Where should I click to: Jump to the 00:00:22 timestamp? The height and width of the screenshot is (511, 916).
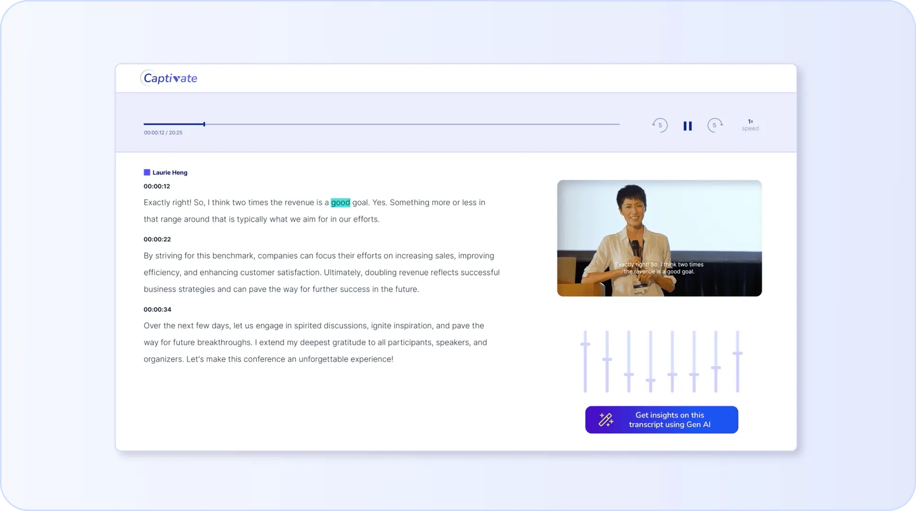click(157, 239)
